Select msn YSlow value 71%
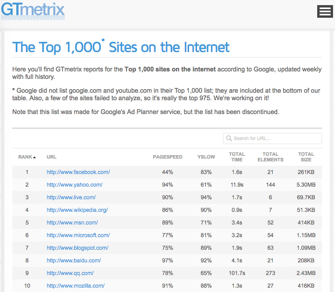Screen dimensions: 335x292 coord(206,223)
